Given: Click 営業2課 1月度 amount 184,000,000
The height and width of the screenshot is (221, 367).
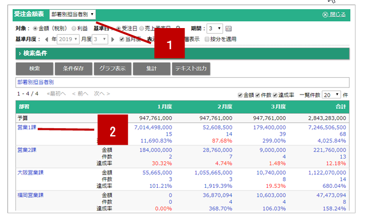Looking at the screenshot, I should (155, 150).
